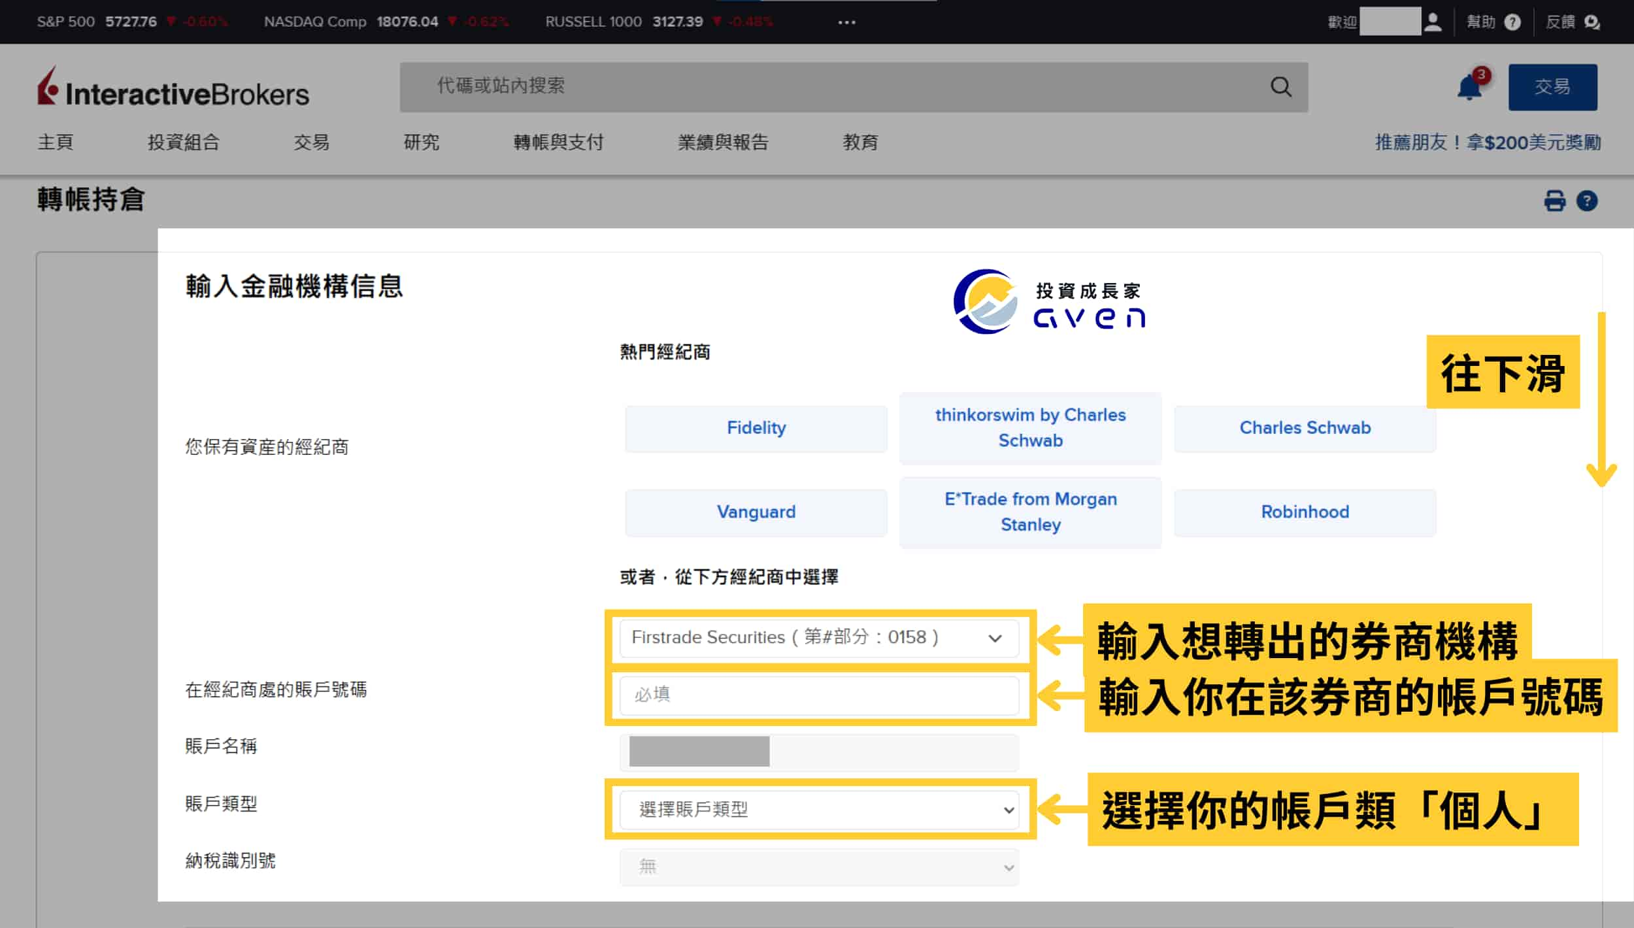The image size is (1634, 928).
Task: Click the 熱門經紀商 label
Action: (665, 352)
